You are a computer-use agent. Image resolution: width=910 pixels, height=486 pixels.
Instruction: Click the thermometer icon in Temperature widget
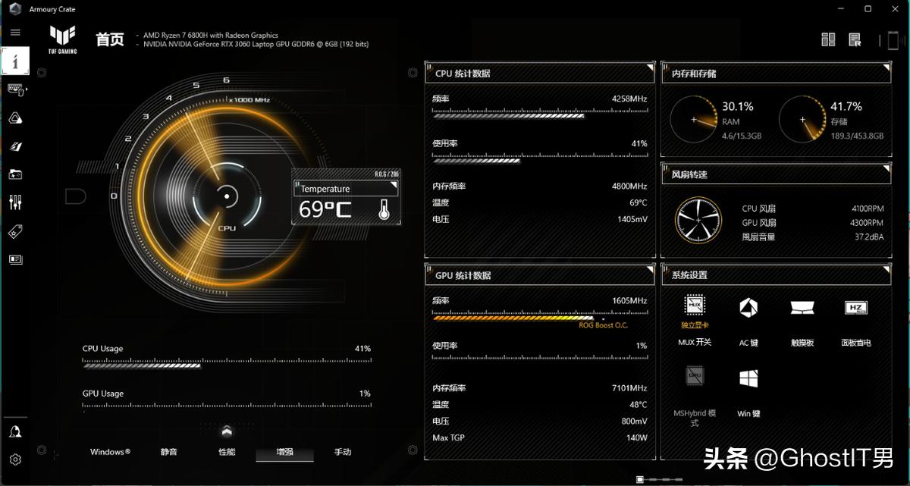pyautogui.click(x=384, y=210)
